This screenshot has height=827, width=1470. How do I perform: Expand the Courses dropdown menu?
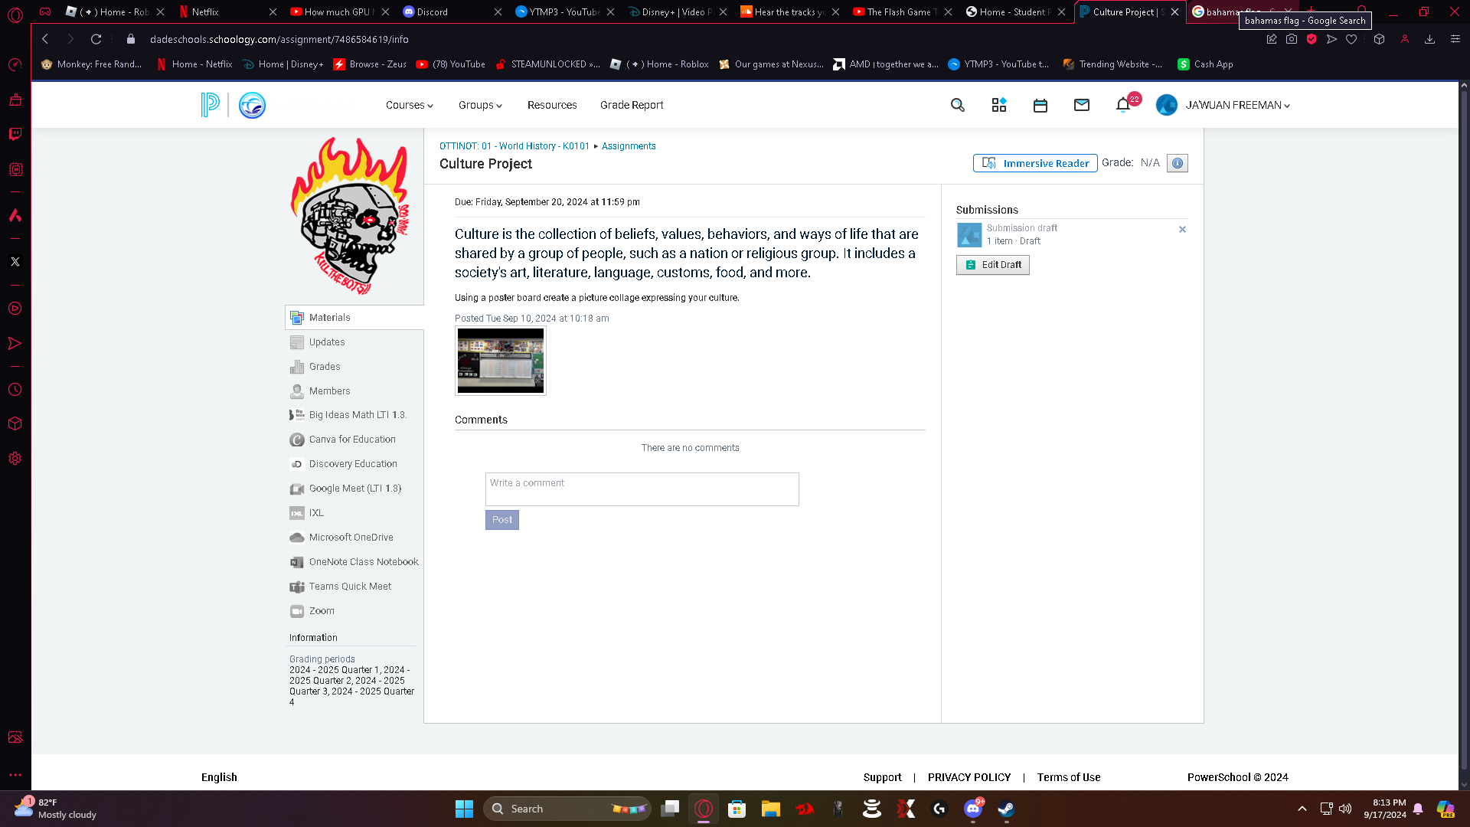[x=409, y=105]
